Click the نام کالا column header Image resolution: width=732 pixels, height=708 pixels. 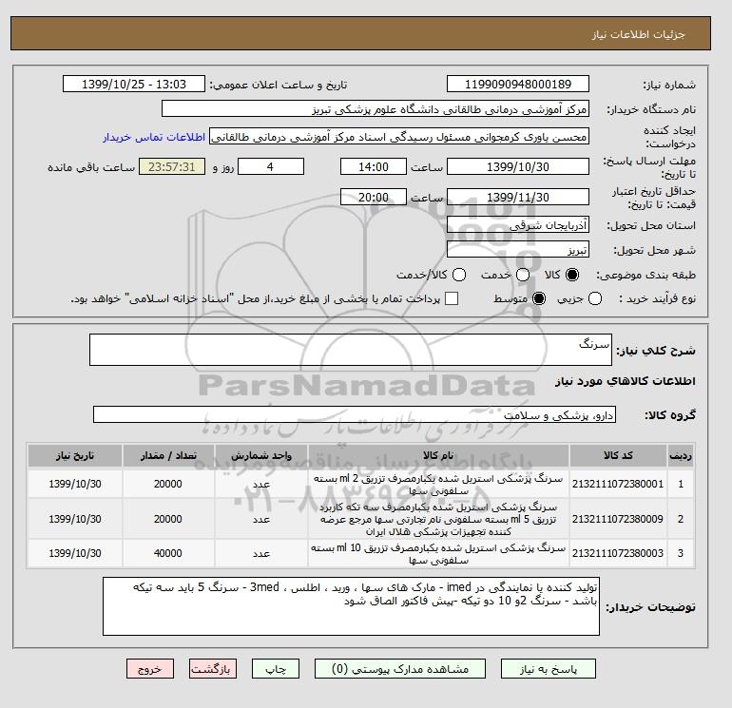click(438, 455)
